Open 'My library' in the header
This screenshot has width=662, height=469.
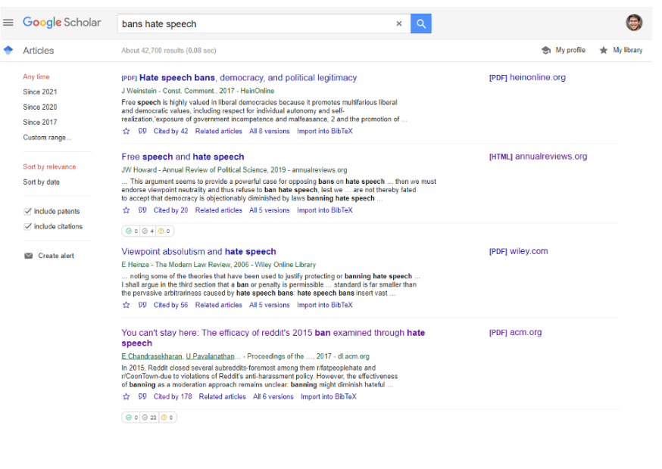pyautogui.click(x=620, y=51)
